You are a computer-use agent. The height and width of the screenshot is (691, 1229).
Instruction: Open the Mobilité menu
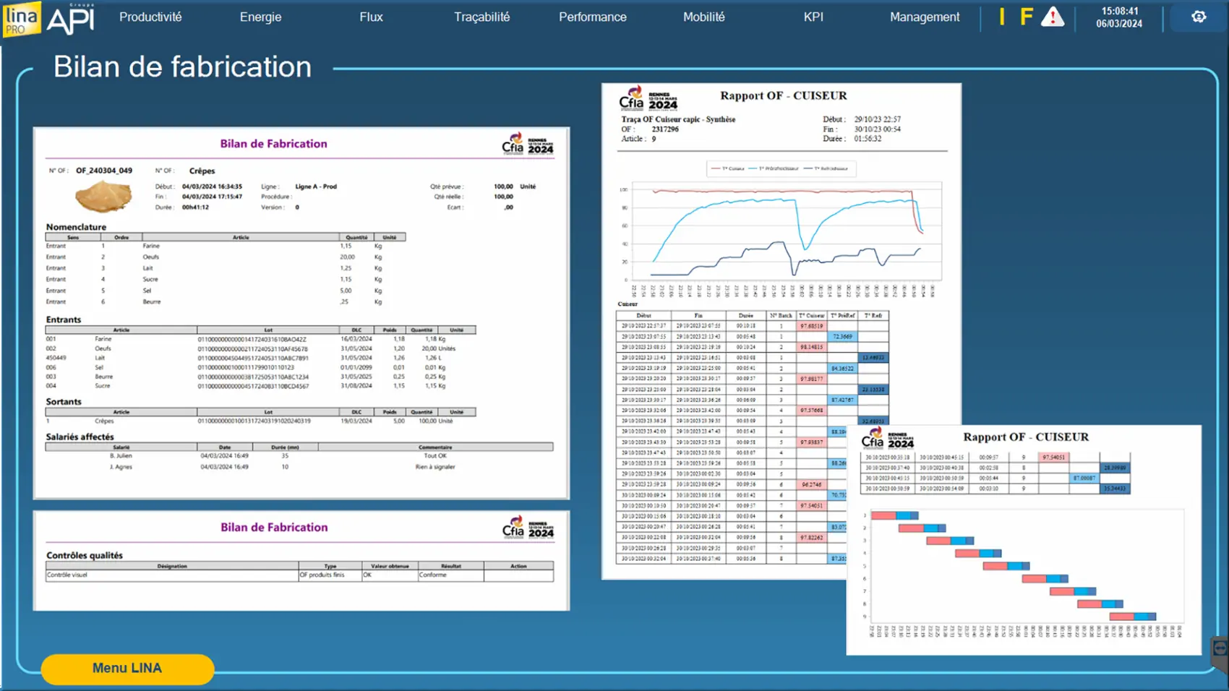(703, 17)
